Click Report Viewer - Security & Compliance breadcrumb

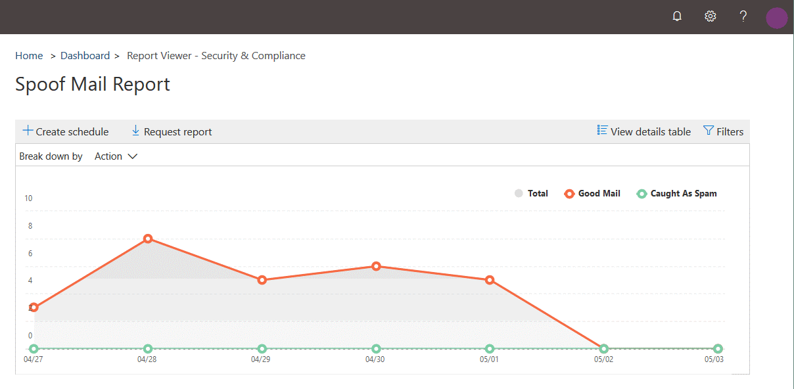(216, 56)
